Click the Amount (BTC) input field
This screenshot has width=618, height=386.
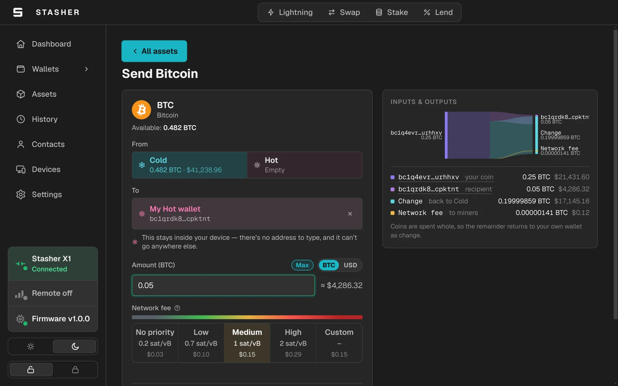pyautogui.click(x=223, y=286)
